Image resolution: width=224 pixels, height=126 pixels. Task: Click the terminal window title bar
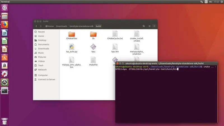click(x=166, y=64)
